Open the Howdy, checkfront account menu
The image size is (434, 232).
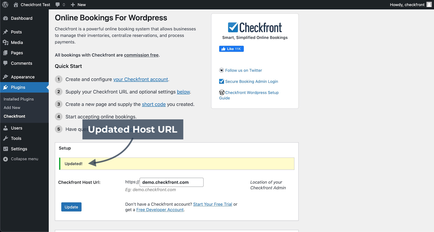pos(407,5)
